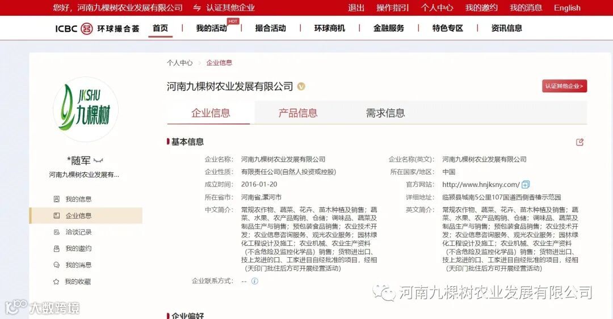This screenshot has width=613, height=319.
Task: Click the copy link icon after website
Action: (526, 184)
